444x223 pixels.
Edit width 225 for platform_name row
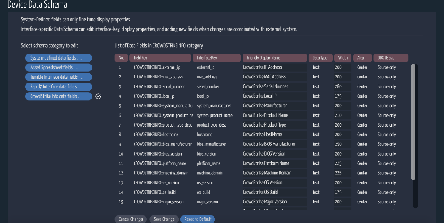pos(343,163)
